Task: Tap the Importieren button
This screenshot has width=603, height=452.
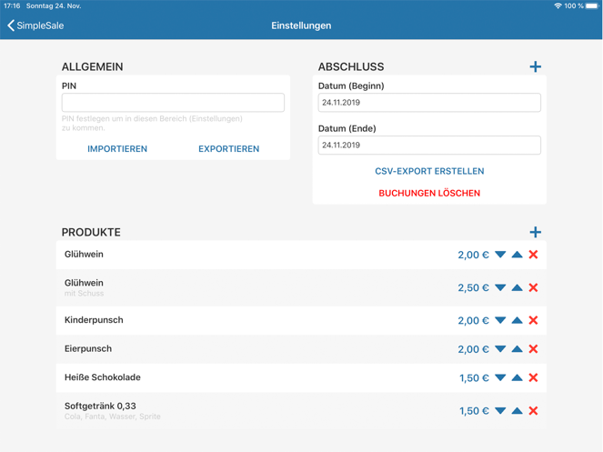Action: 117,149
